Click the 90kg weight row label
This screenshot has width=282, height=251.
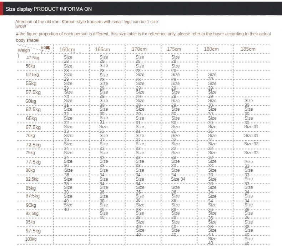point(31,205)
